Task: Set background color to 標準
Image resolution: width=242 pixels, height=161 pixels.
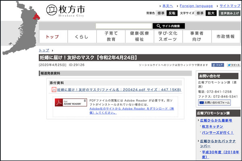Action: (161, 13)
